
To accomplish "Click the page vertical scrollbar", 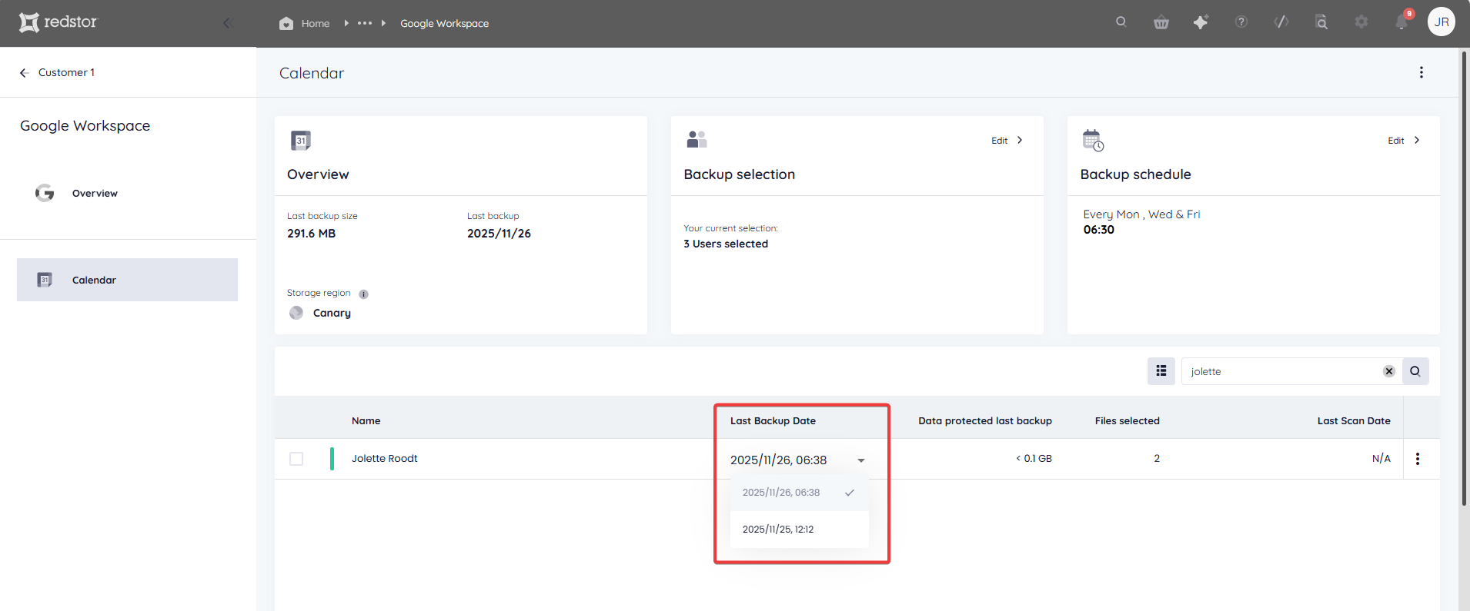I will (1464, 277).
